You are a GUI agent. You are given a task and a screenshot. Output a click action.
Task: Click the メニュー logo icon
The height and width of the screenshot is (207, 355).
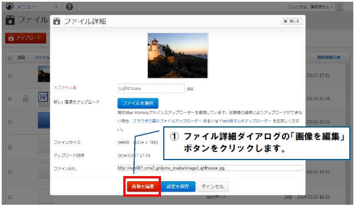click(x=10, y=6)
